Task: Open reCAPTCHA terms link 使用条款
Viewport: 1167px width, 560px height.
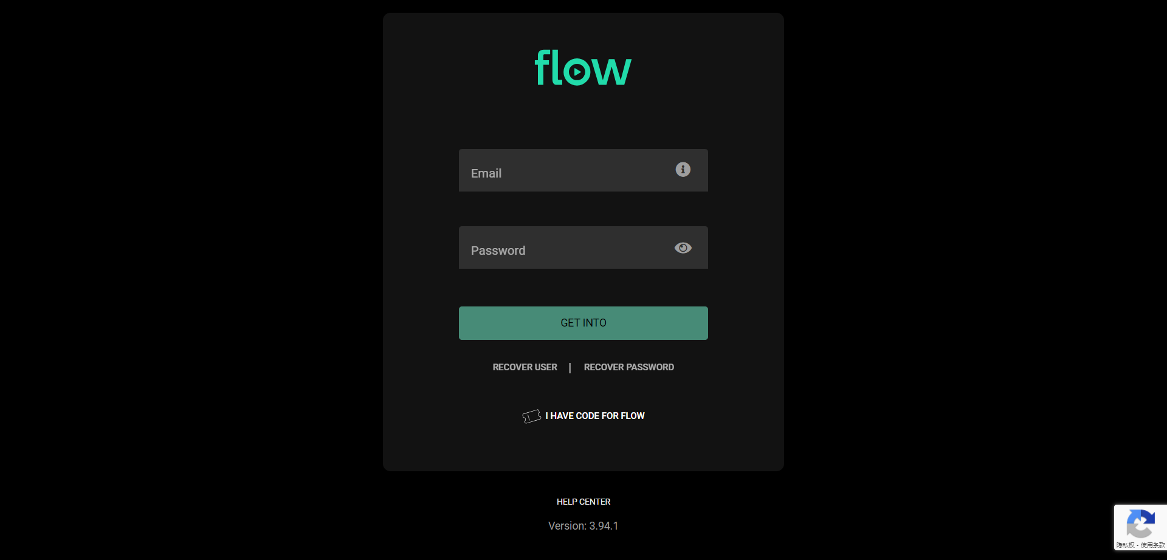Action: pos(1152,545)
